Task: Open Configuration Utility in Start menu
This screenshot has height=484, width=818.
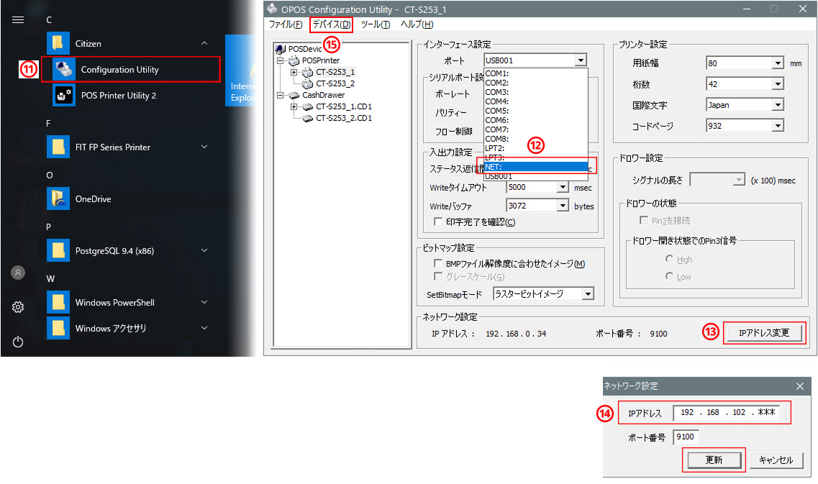Action: [x=119, y=70]
